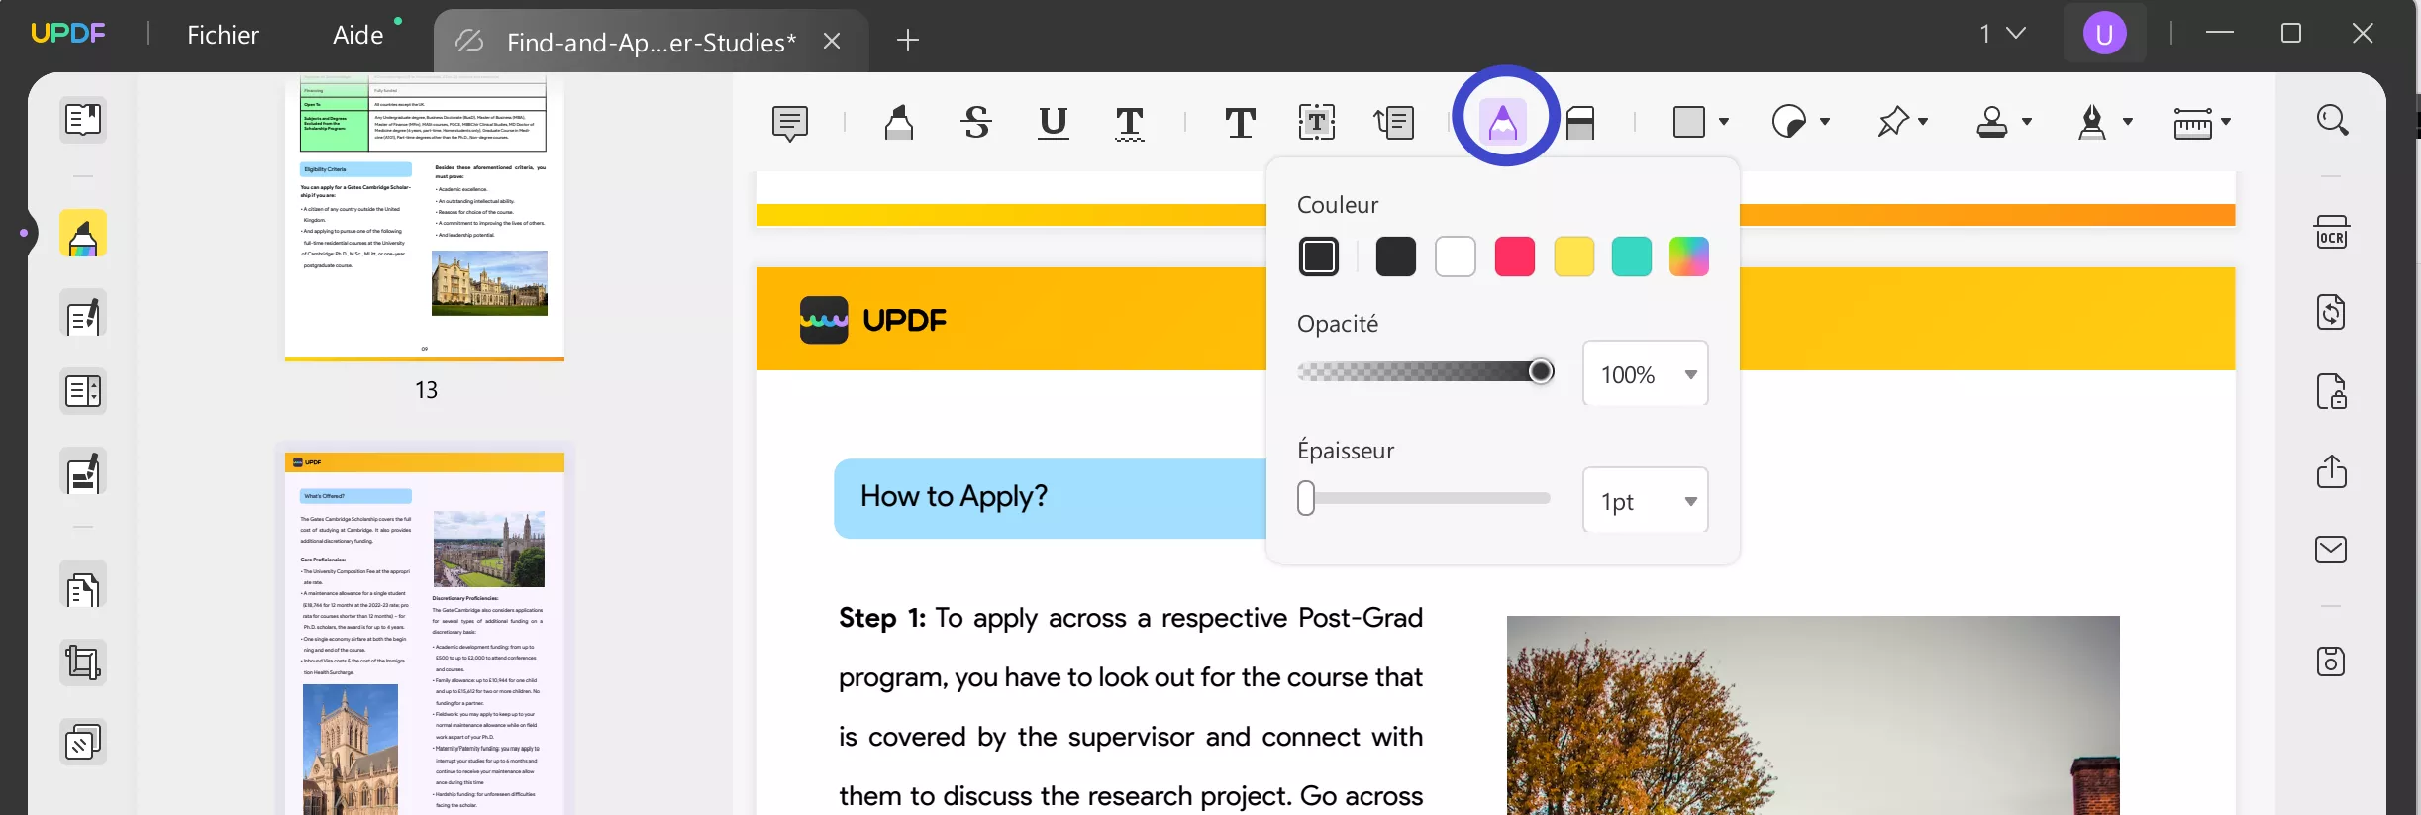
Task: Select the Pencil drawing tool
Action: (x=1503, y=122)
